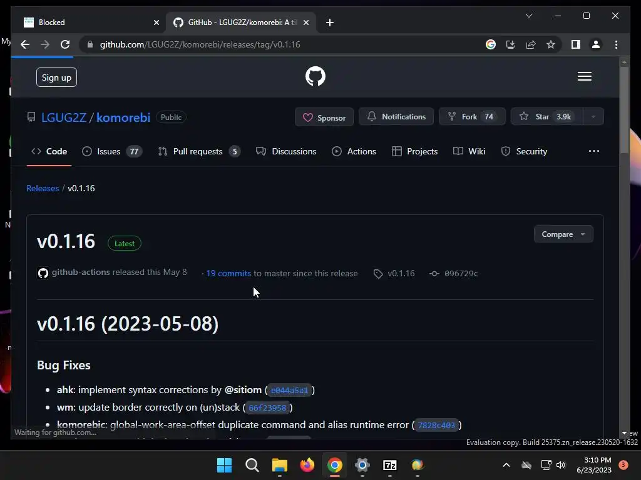Close the Blocked browser tab
641x480 pixels.
[x=156, y=22]
